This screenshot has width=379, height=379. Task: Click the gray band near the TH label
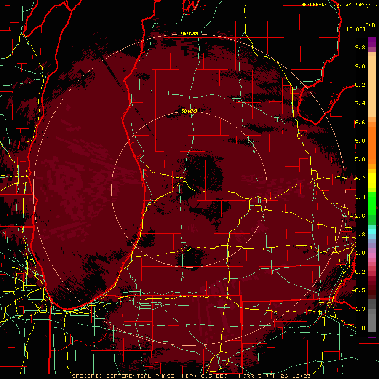tap(372, 324)
